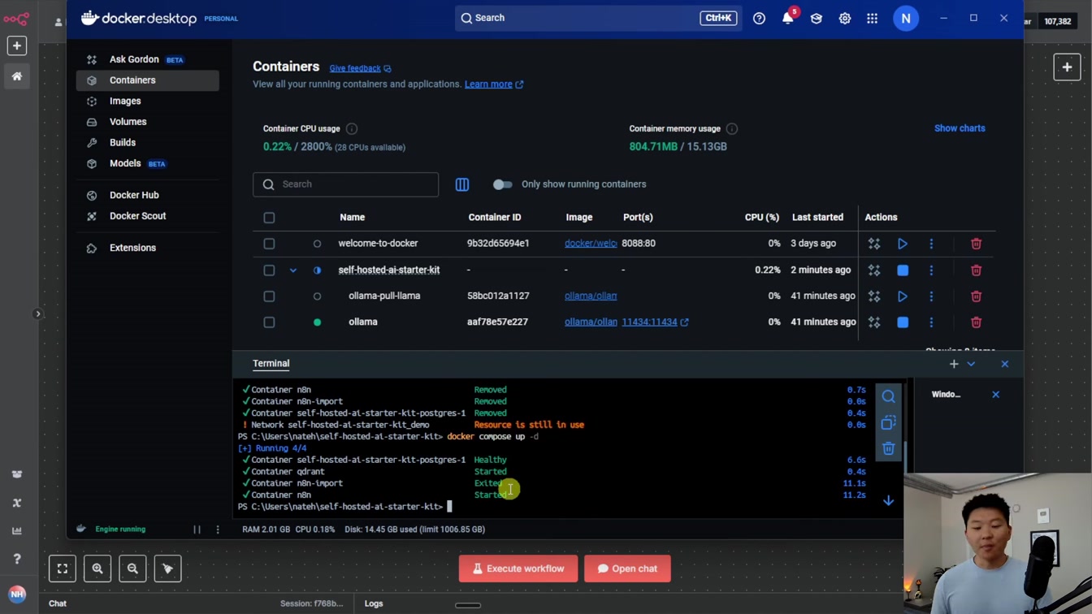Start the welcome-to-docker container
Viewport: 1092px width, 614px height.
903,244
